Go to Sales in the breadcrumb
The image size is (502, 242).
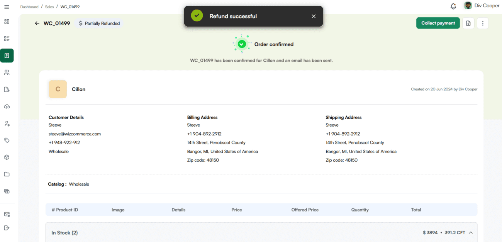pyautogui.click(x=49, y=7)
